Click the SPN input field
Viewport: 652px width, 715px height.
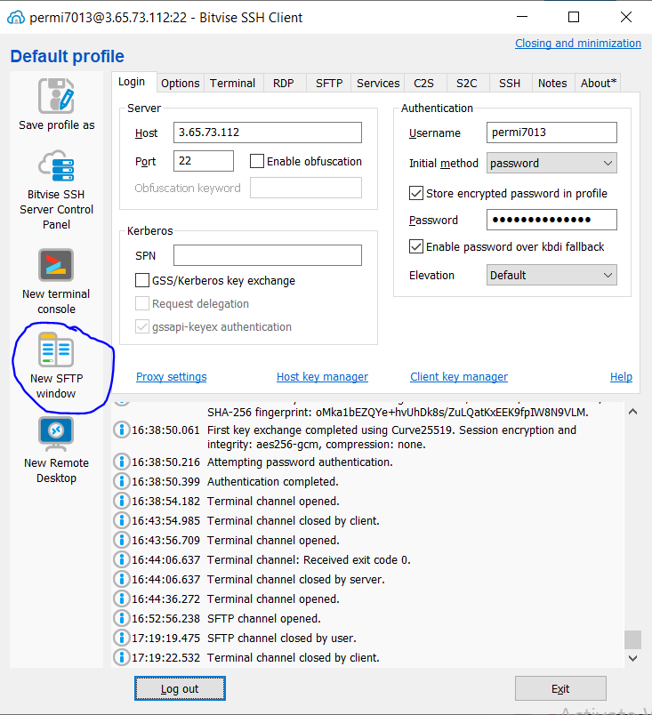pyautogui.click(x=268, y=255)
